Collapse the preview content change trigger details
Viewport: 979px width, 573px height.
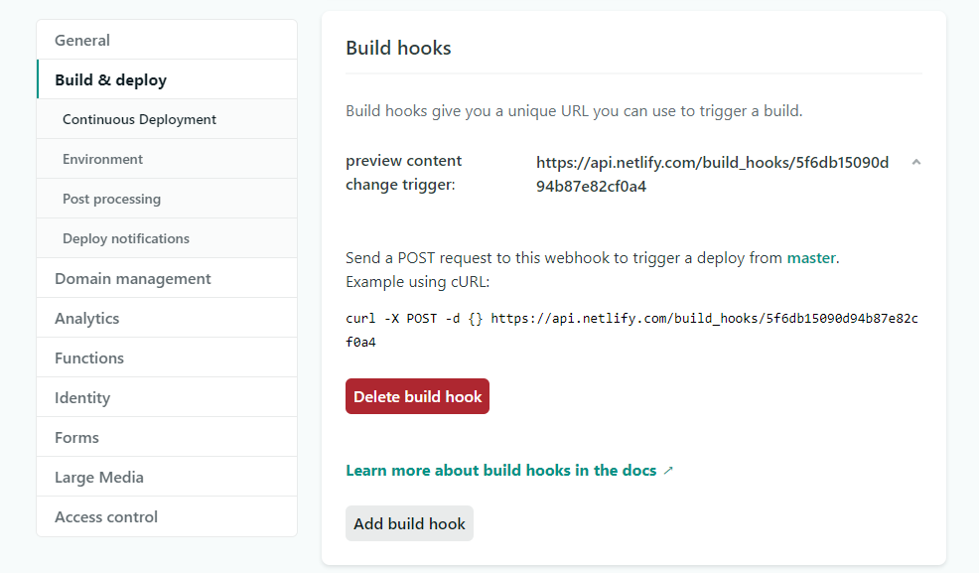click(x=915, y=161)
